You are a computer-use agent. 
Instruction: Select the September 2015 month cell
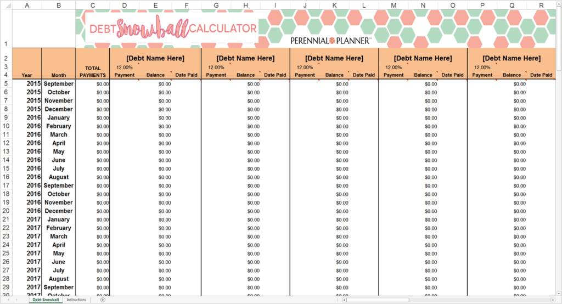point(58,83)
